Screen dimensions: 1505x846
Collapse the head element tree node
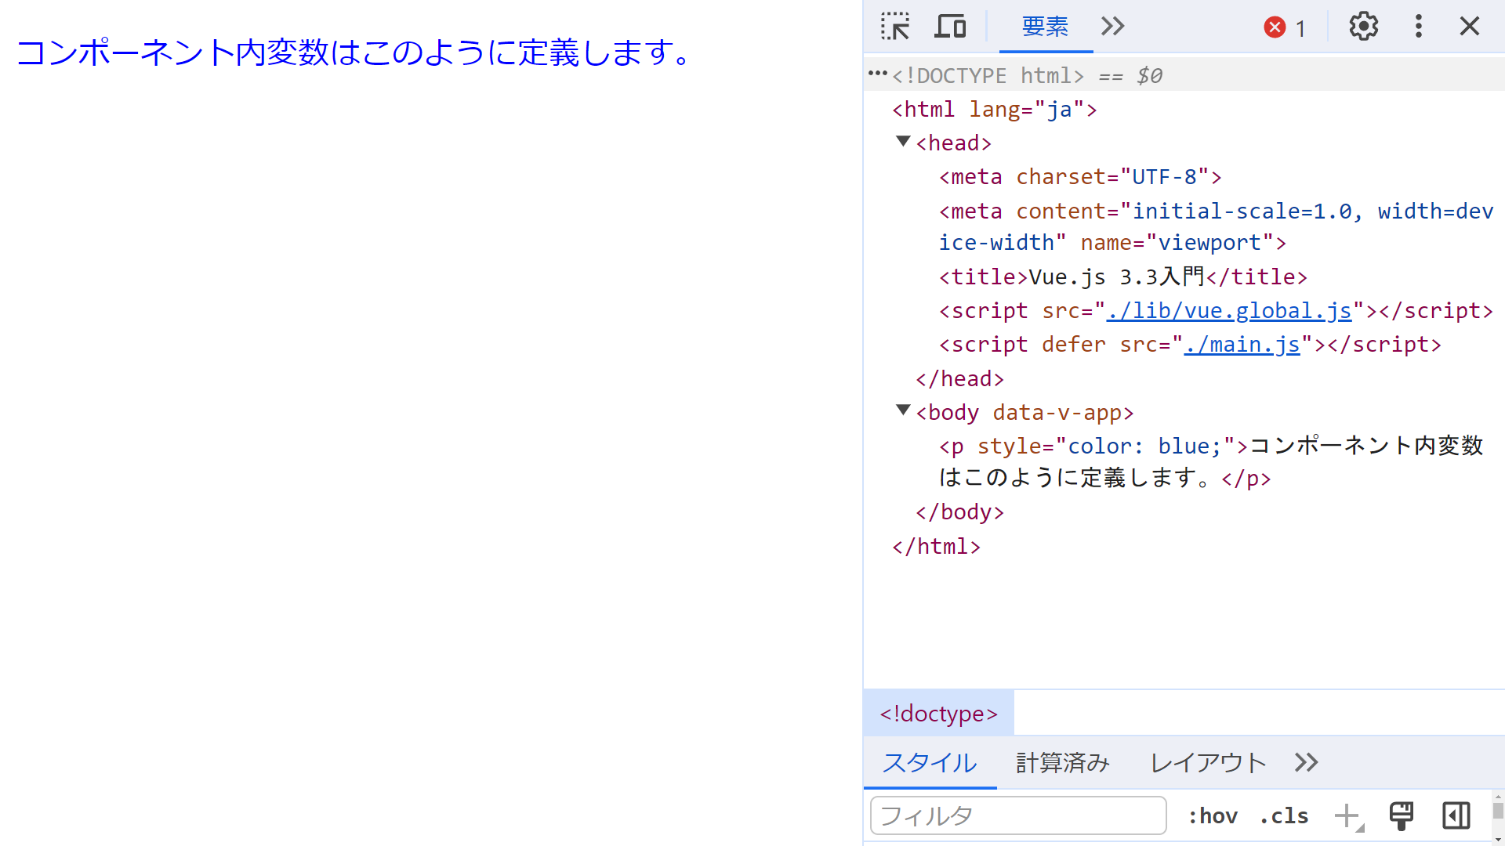[x=903, y=142]
